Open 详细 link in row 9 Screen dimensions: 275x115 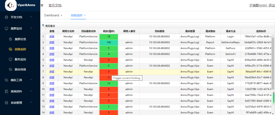(x=51, y=83)
